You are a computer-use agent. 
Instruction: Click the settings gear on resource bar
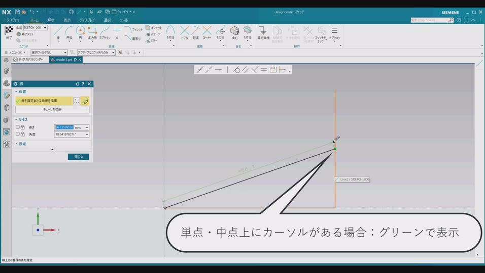pyautogui.click(x=6, y=60)
